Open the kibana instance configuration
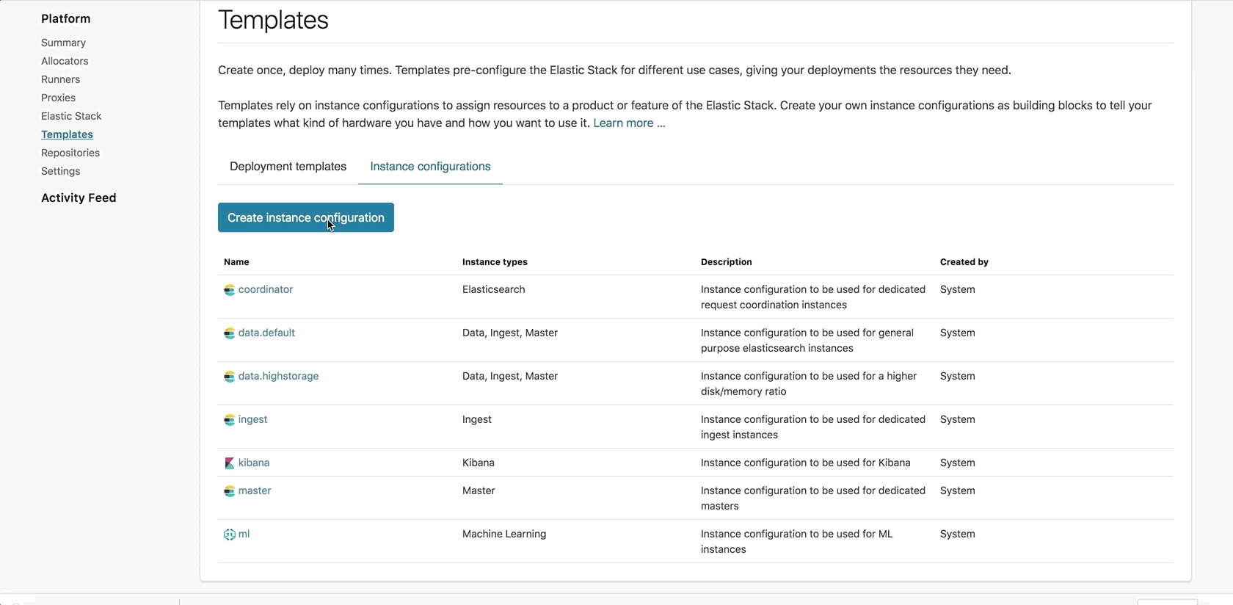Image resolution: width=1233 pixels, height=605 pixels. 254,463
